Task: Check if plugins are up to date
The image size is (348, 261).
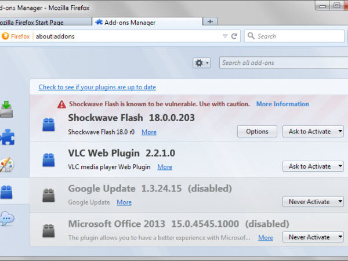Action: click(97, 87)
